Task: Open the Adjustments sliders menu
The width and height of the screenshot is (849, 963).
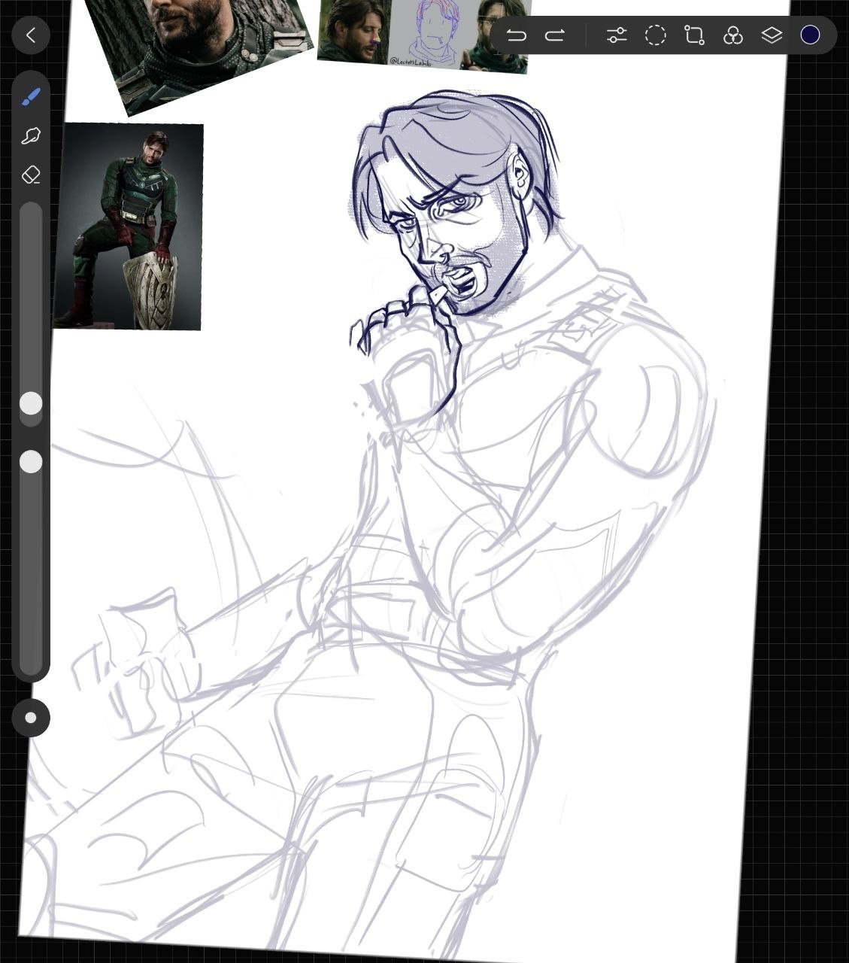Action: click(617, 35)
